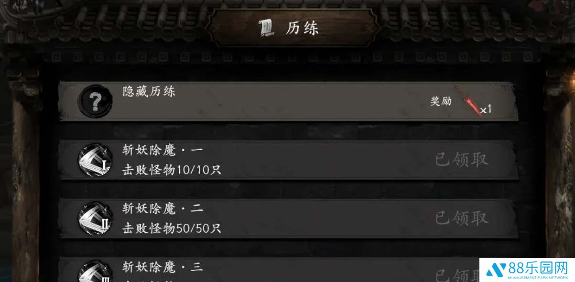Click the 88乐园网 logo icon

(496, 270)
